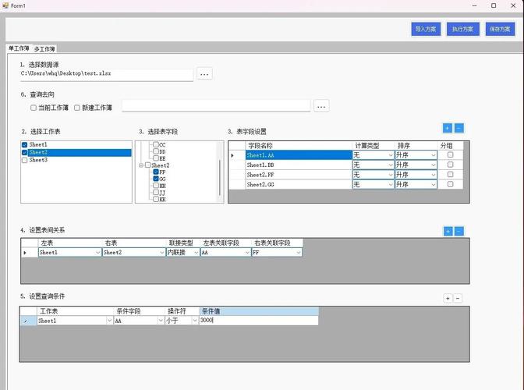This screenshot has width=524, height=390.
Task: Toggle grouping checkbox for Sheet2.GG row
Action: click(x=450, y=184)
